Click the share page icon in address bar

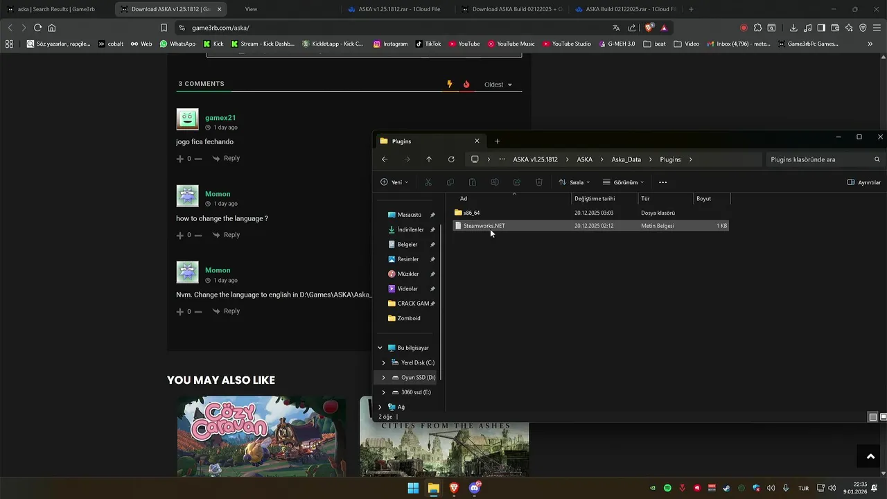pos(632,28)
